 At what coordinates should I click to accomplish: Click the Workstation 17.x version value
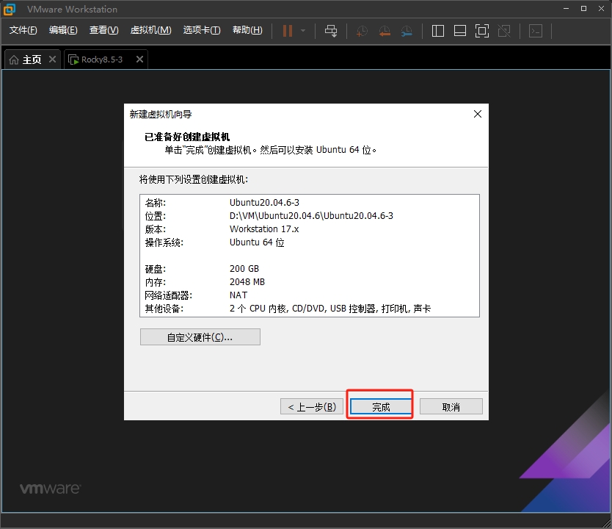pyautogui.click(x=264, y=229)
